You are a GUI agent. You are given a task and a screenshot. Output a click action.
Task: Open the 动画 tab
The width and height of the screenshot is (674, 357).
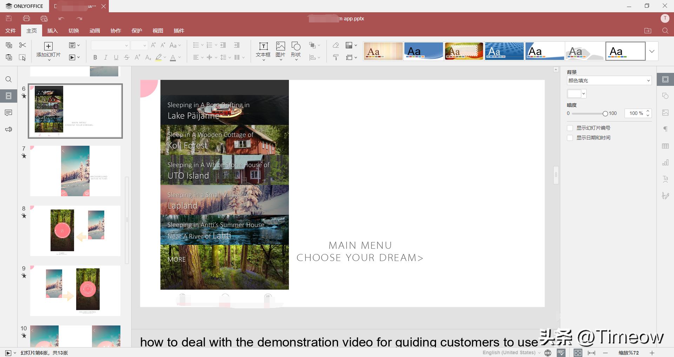[94, 31]
